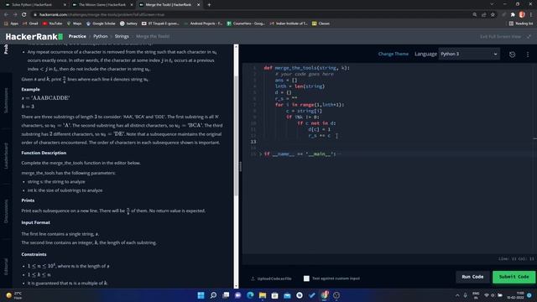Click the Exit Full Screen View collapse icon
537x302 pixels.
(x=529, y=36)
